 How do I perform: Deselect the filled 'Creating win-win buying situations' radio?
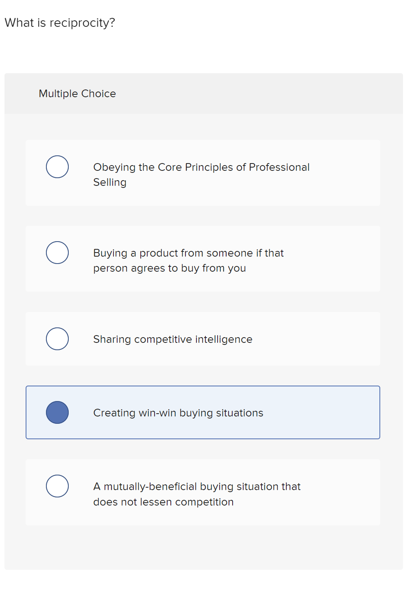point(57,412)
